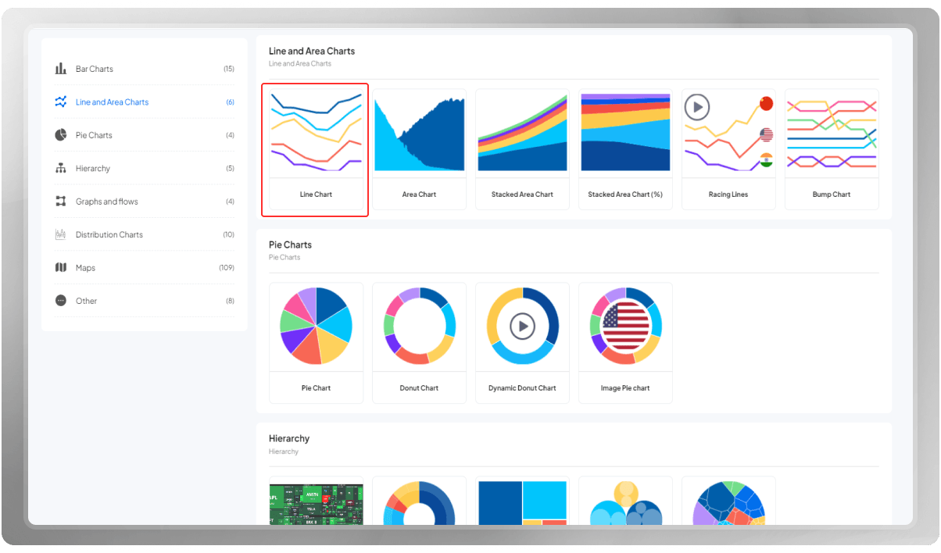The image size is (941, 553).
Task: Select the Distribution Charts histogram icon
Action: click(61, 234)
